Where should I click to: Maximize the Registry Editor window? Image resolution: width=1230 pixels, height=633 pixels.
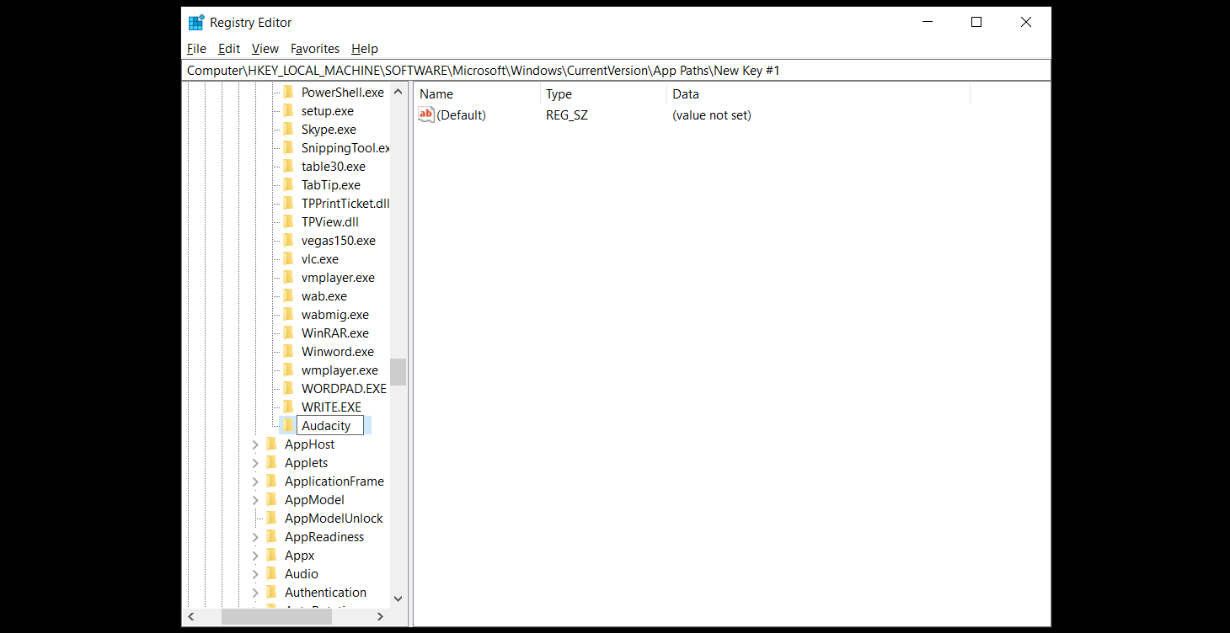click(976, 23)
